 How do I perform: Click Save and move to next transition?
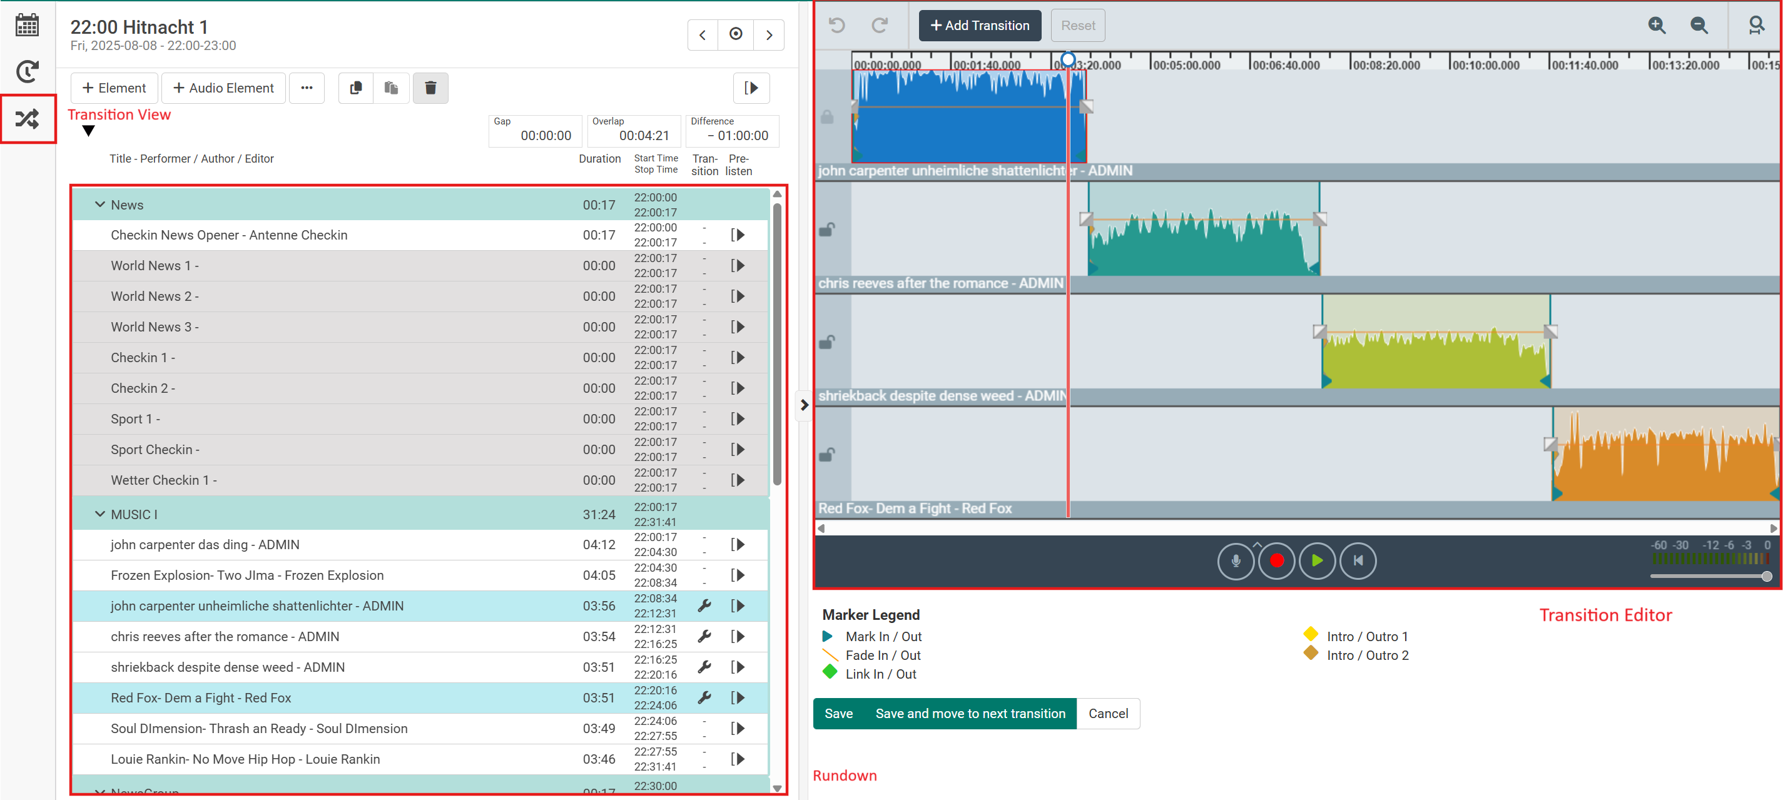970,714
